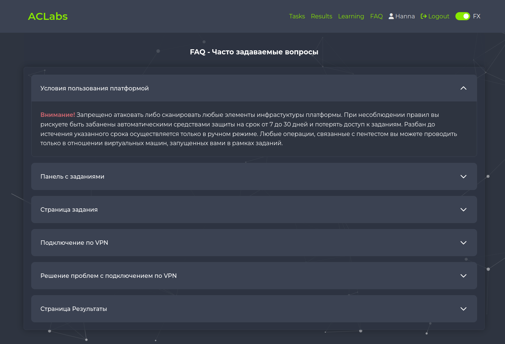
Task: Expand Панель с заданиями using its chevron
Action: [x=463, y=176]
